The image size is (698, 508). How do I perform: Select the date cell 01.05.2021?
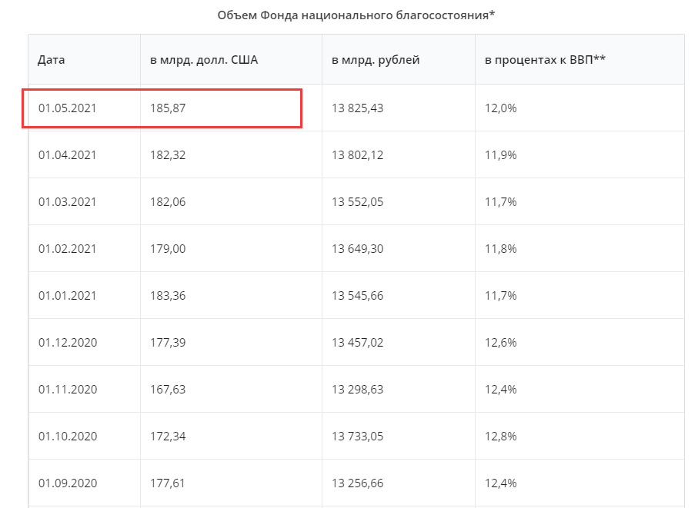pyautogui.click(x=68, y=108)
